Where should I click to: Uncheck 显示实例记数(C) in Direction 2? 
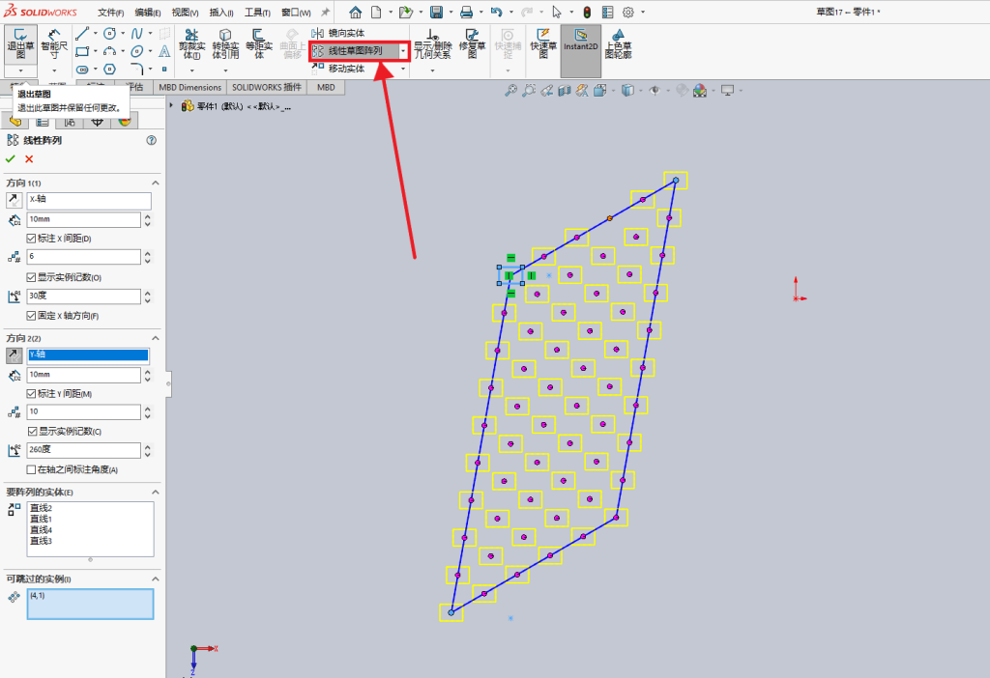coord(32,432)
